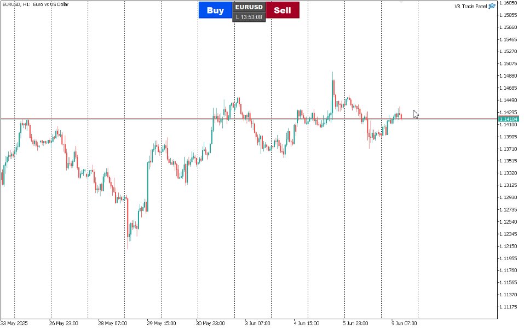This screenshot has width=524, height=328.
Task: Click the 1.14880 level on the price scale
Action: pyautogui.click(x=508, y=76)
